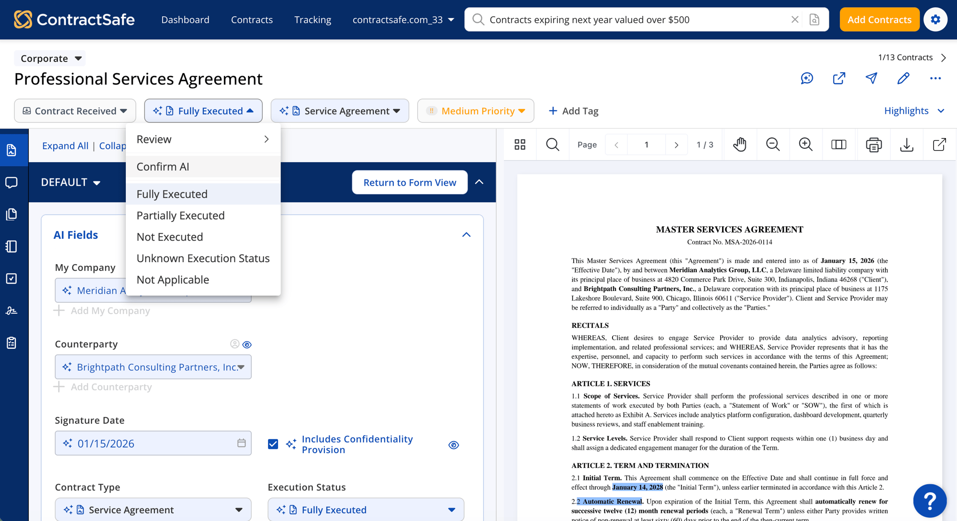Viewport: 957px width, 521px height.
Task: Open the e-signature sidebar icon
Action: pyautogui.click(x=11, y=311)
